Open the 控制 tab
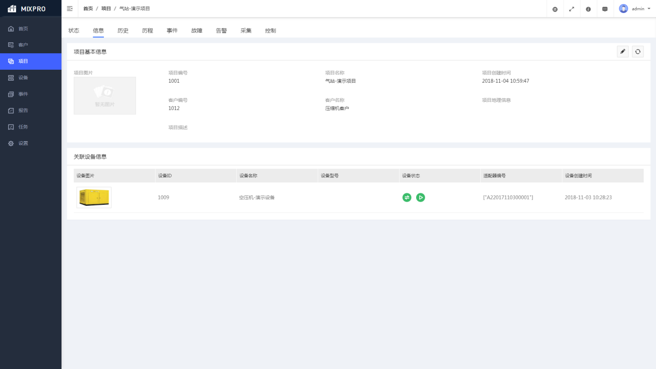The height and width of the screenshot is (369, 656). click(x=270, y=30)
